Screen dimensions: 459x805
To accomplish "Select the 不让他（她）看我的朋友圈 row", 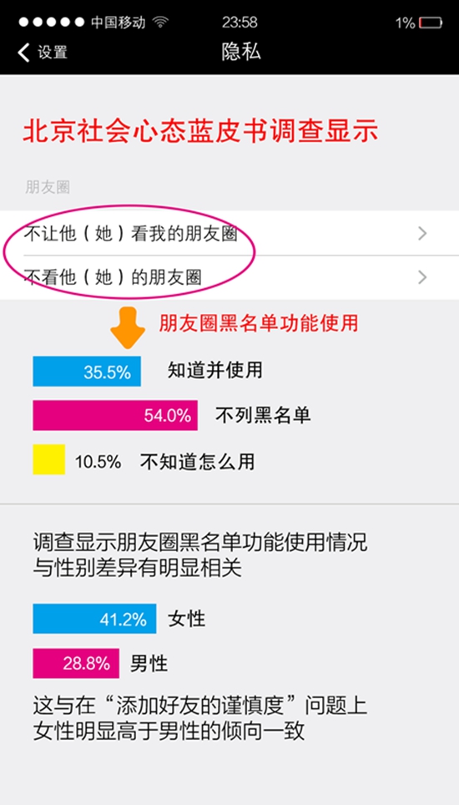I will pos(229,233).
